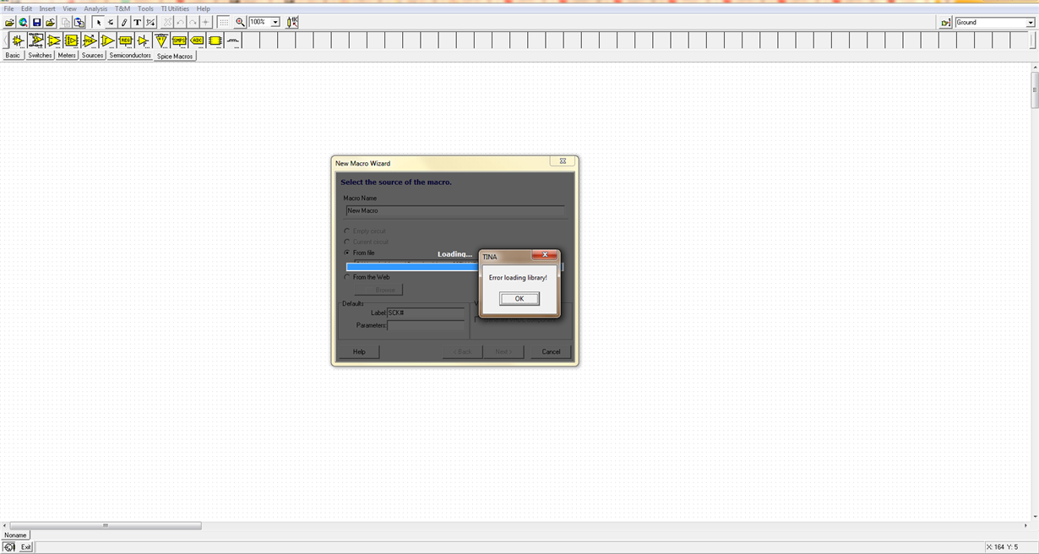Place the diode macro component
The height and width of the screenshot is (554, 1039).
click(144, 41)
